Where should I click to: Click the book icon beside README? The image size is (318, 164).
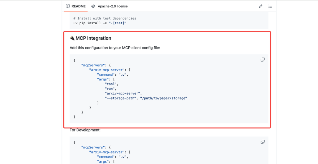68,6
